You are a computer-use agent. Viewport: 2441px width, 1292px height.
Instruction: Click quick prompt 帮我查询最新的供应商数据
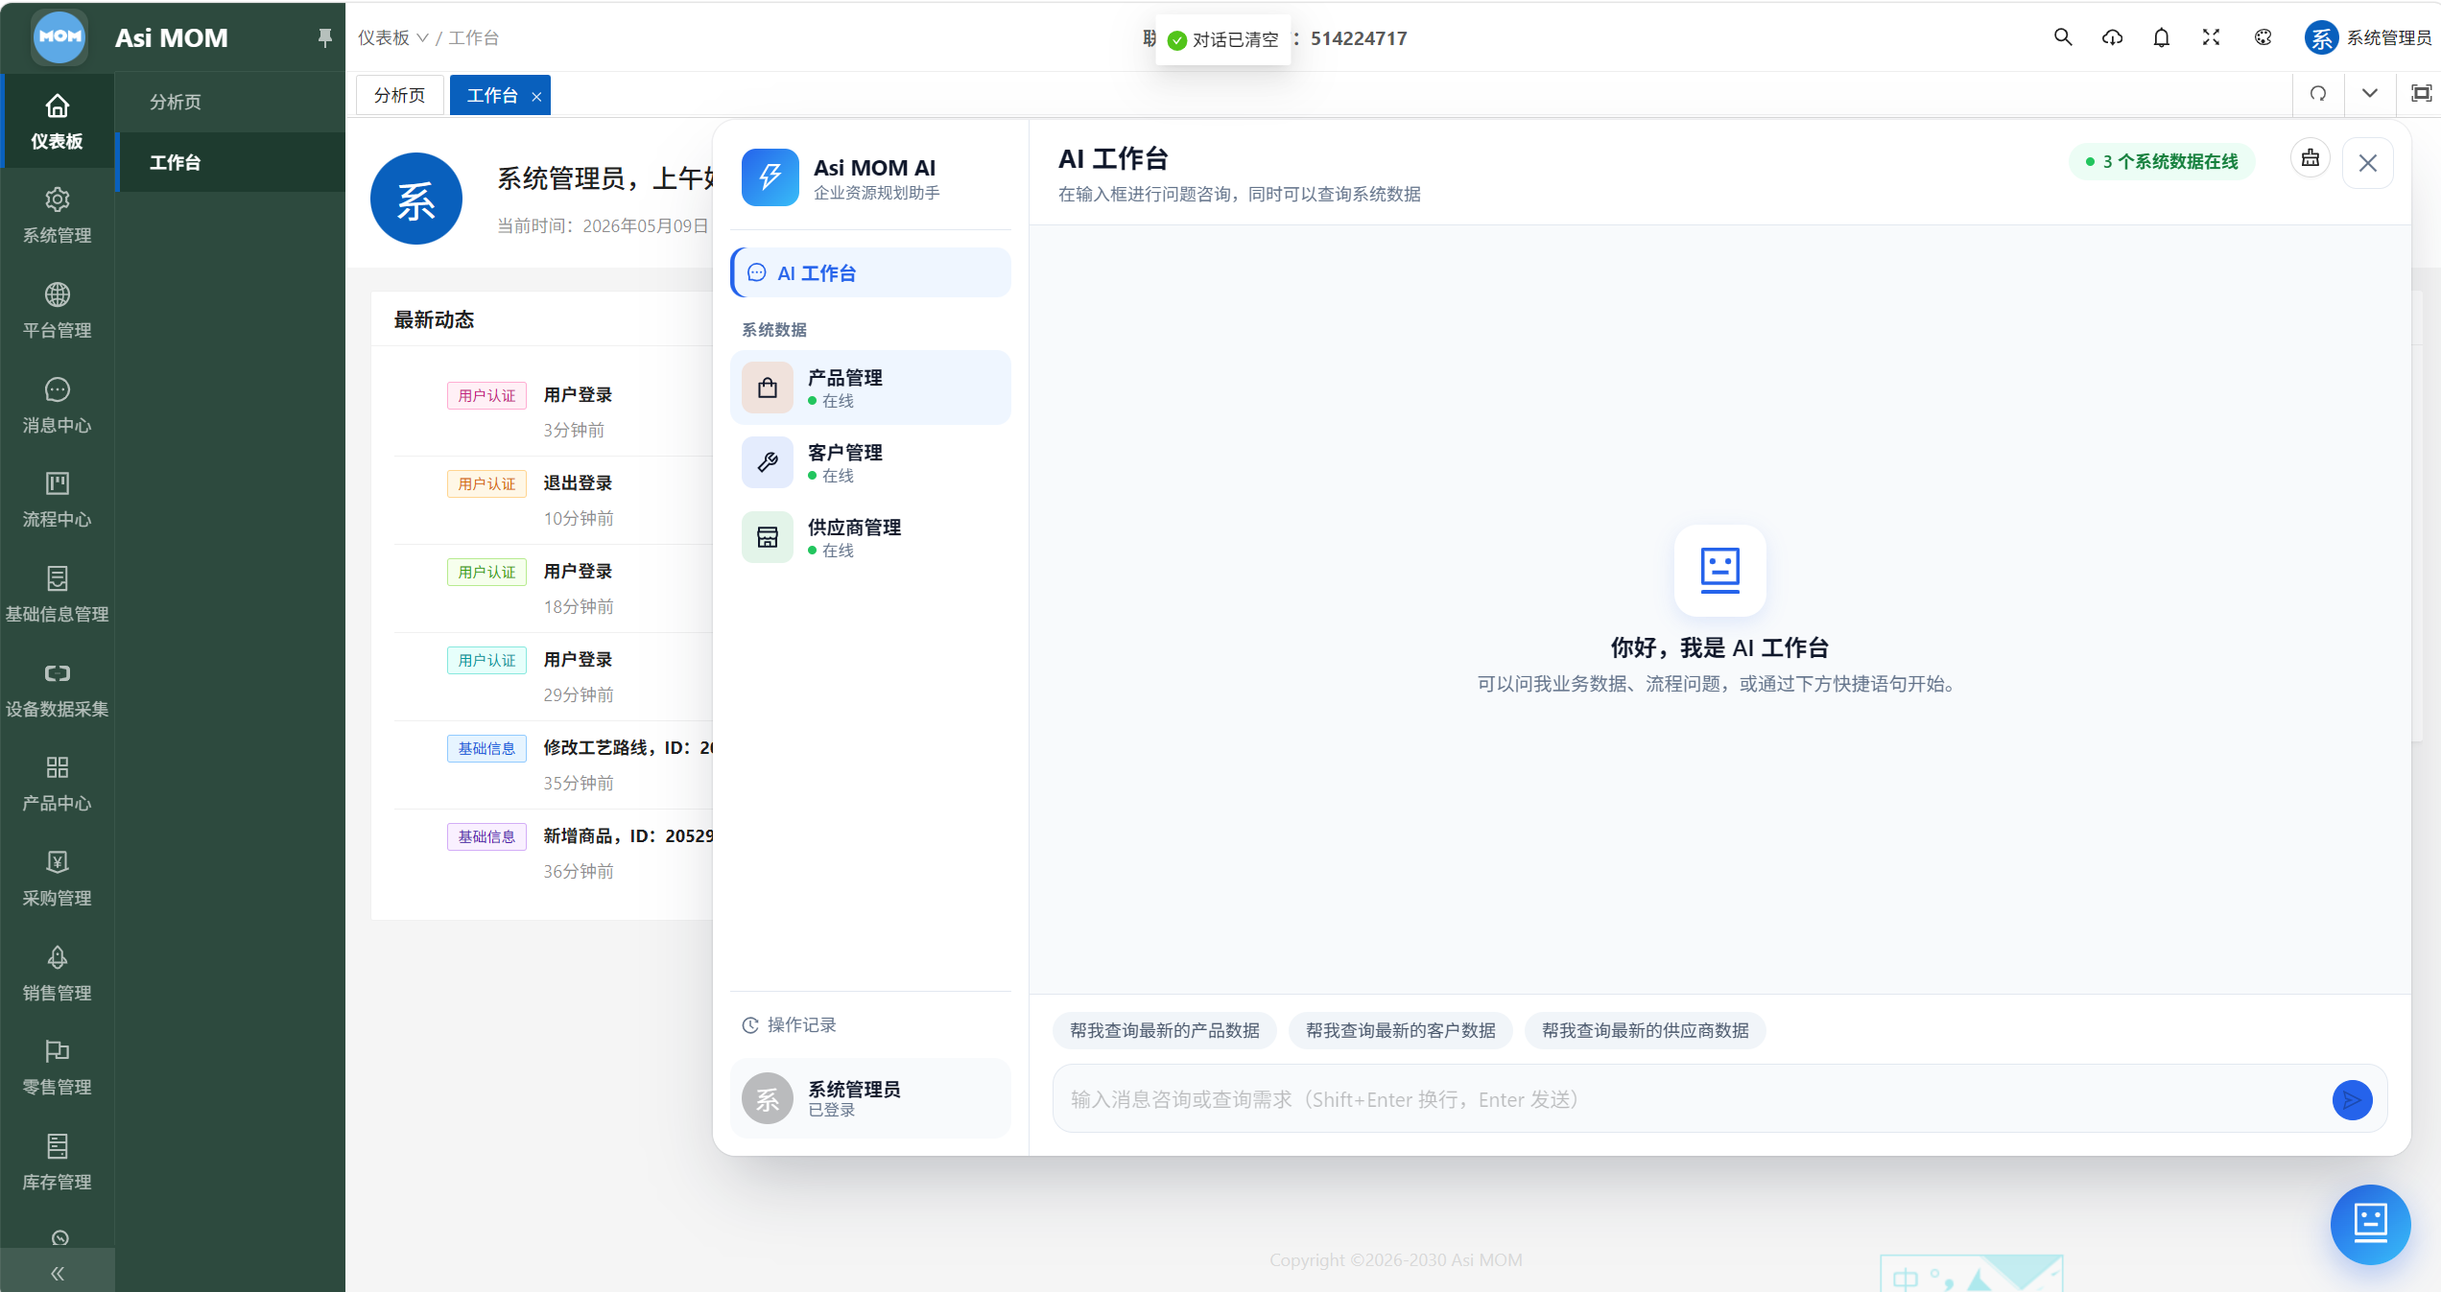pyautogui.click(x=1645, y=1030)
